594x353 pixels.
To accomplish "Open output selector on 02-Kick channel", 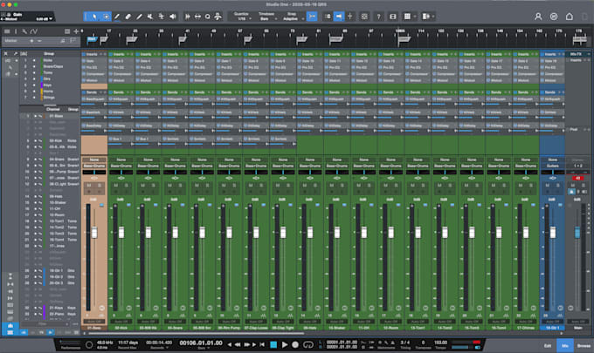I will tap(121, 166).
